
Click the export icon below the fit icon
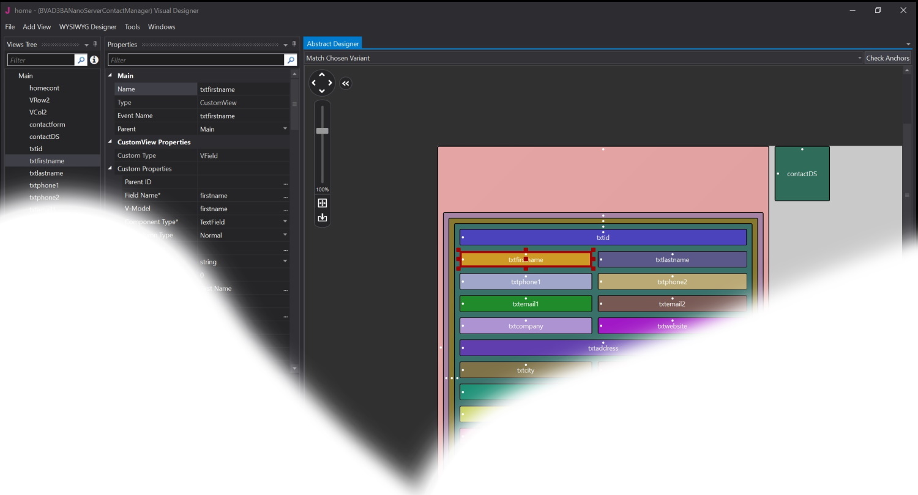tap(323, 218)
